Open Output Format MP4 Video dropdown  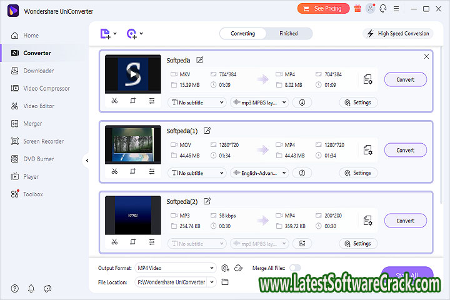176,268
